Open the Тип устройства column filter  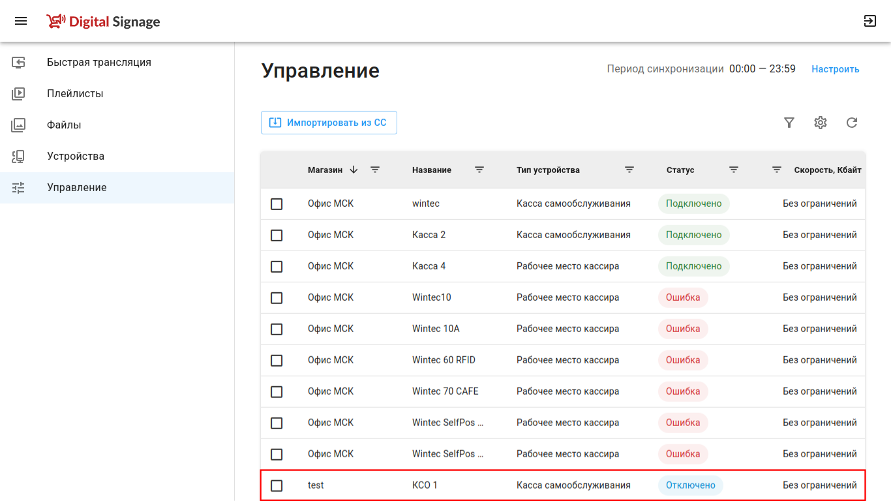pyautogui.click(x=629, y=170)
